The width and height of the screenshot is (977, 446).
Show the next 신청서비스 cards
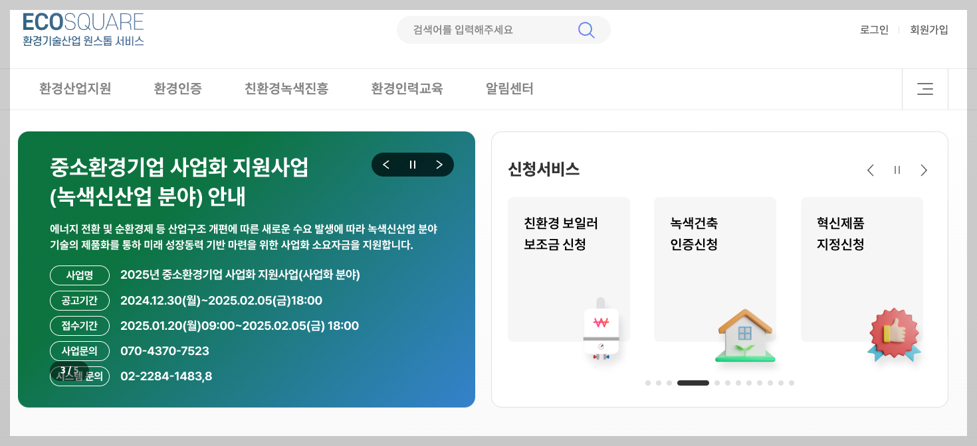(x=924, y=170)
